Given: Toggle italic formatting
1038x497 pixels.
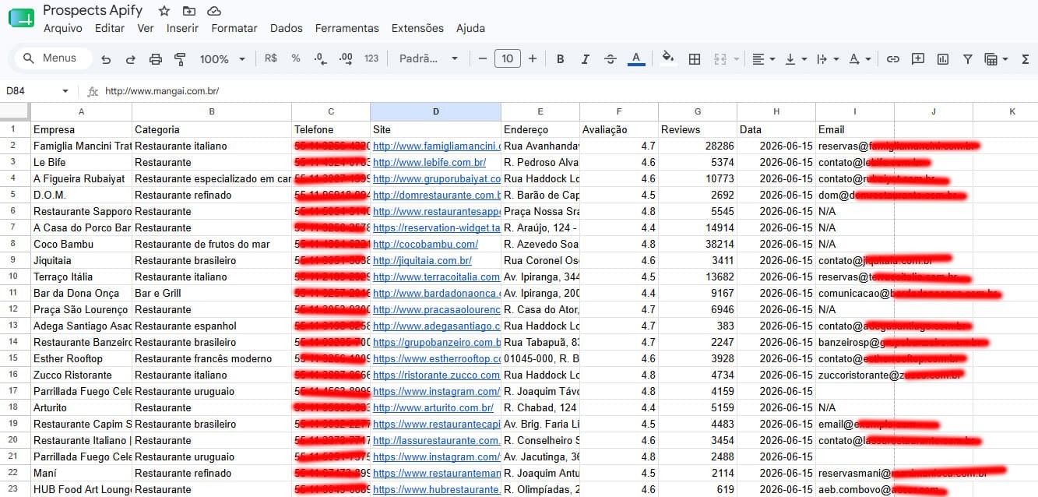Looking at the screenshot, I should (x=586, y=59).
